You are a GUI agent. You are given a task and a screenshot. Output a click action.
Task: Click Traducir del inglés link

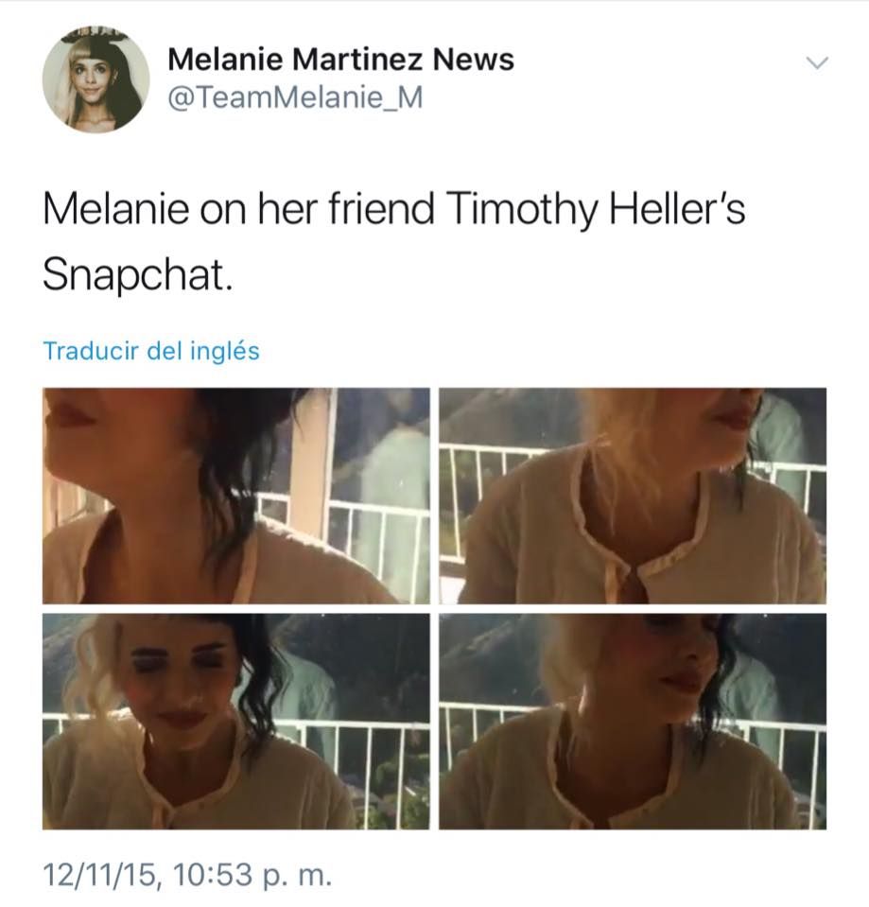[x=151, y=351]
